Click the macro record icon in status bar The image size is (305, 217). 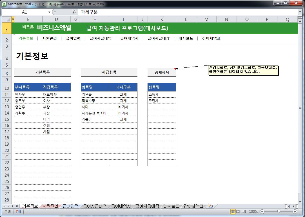click(19, 212)
